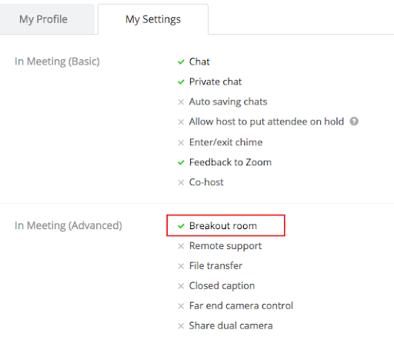The width and height of the screenshot is (394, 343).
Task: Click the In Meeting (Advanced) section heading
Action: click(68, 225)
